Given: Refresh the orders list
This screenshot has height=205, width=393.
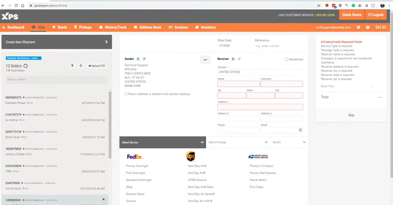Looking at the screenshot, I should click(81, 65).
